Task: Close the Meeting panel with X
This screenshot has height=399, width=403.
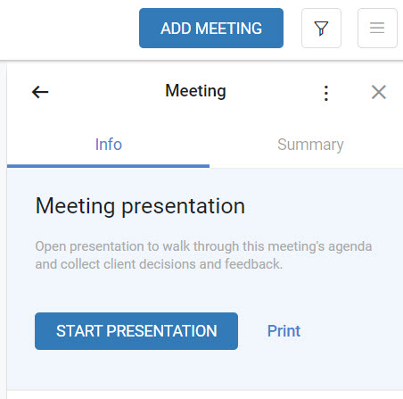Action: pos(379,92)
